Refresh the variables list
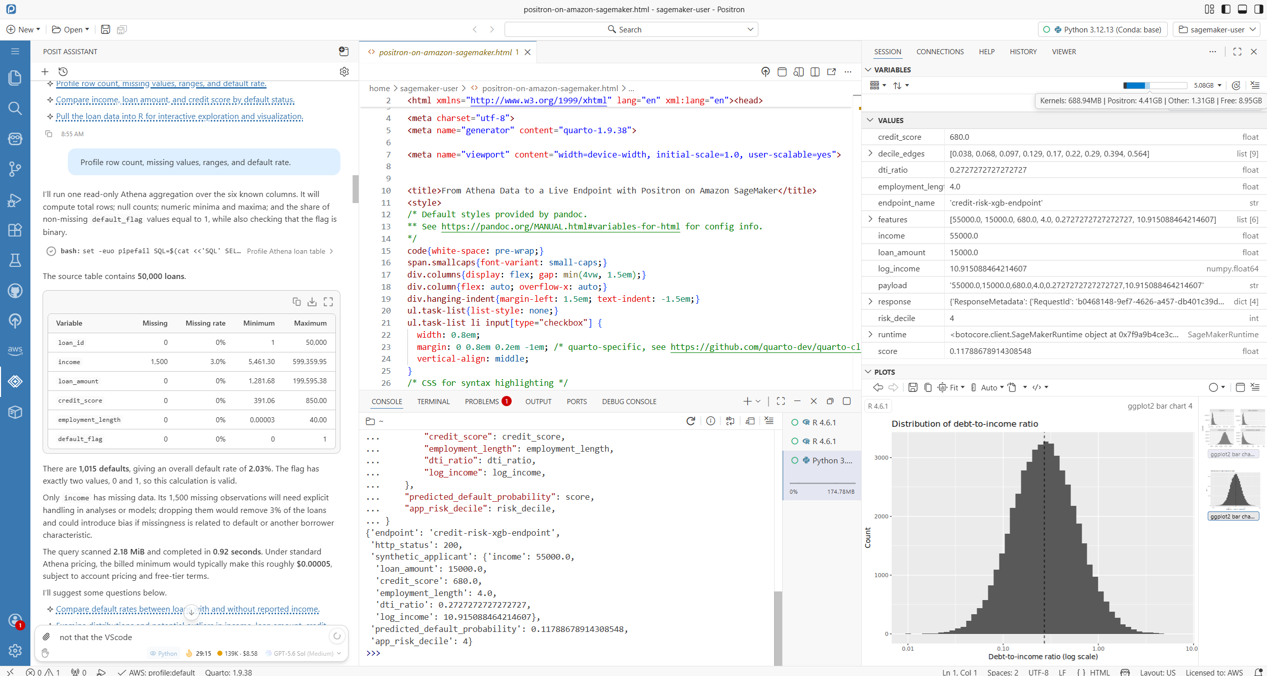This screenshot has width=1267, height=676. tap(1236, 85)
